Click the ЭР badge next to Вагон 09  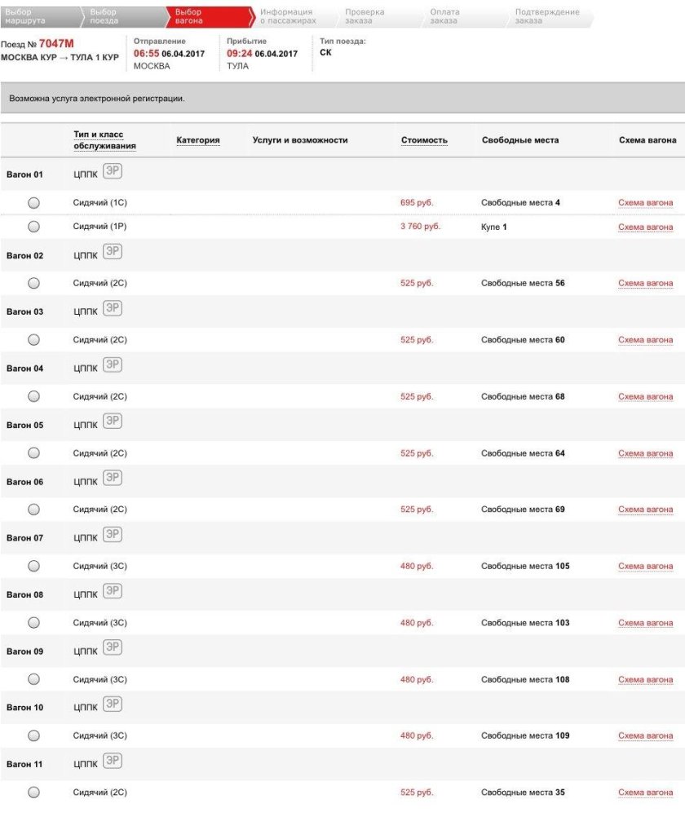113,648
